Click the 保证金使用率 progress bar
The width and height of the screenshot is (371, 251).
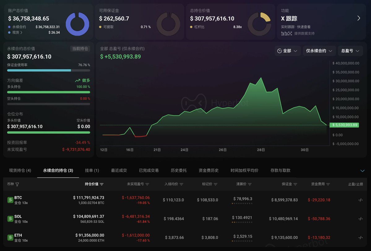click(x=49, y=70)
